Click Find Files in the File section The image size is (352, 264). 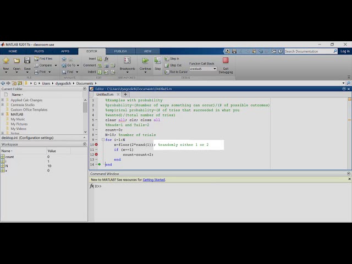pos(43,59)
